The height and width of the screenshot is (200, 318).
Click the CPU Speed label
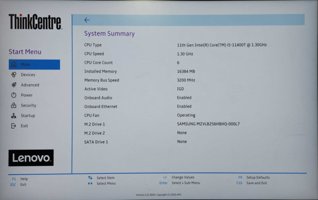click(94, 54)
